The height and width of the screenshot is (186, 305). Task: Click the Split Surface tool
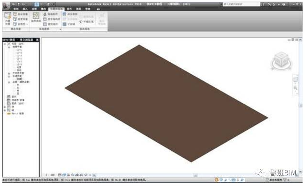pyautogui.click(x=70, y=14)
